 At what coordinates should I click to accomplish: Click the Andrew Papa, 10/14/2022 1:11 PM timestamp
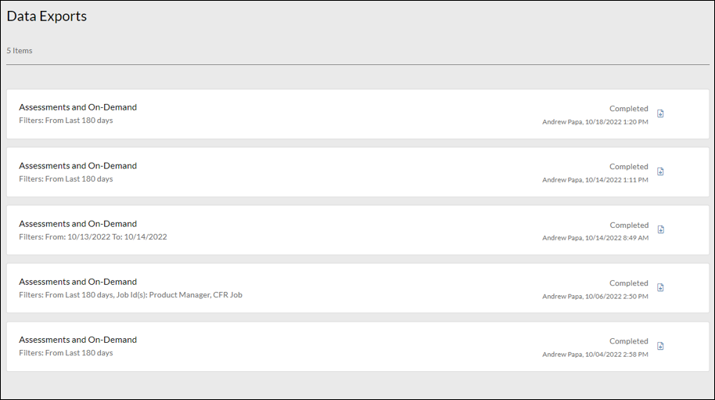(x=595, y=180)
